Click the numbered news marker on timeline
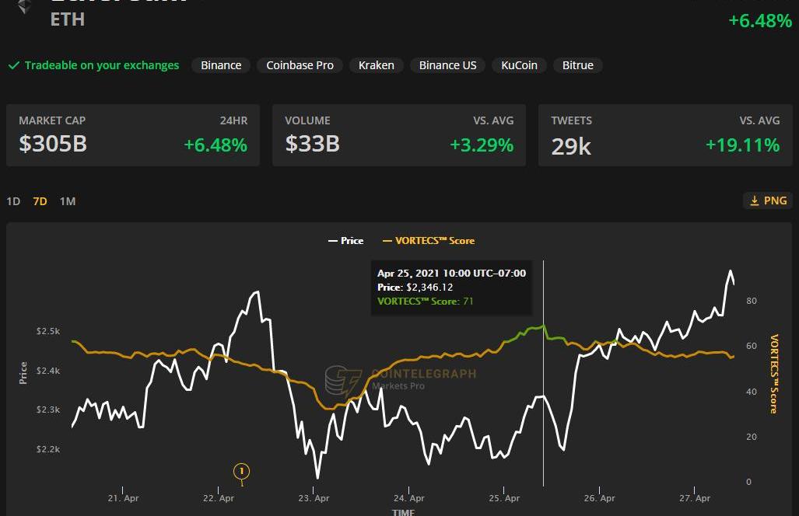The image size is (799, 516). (x=241, y=471)
